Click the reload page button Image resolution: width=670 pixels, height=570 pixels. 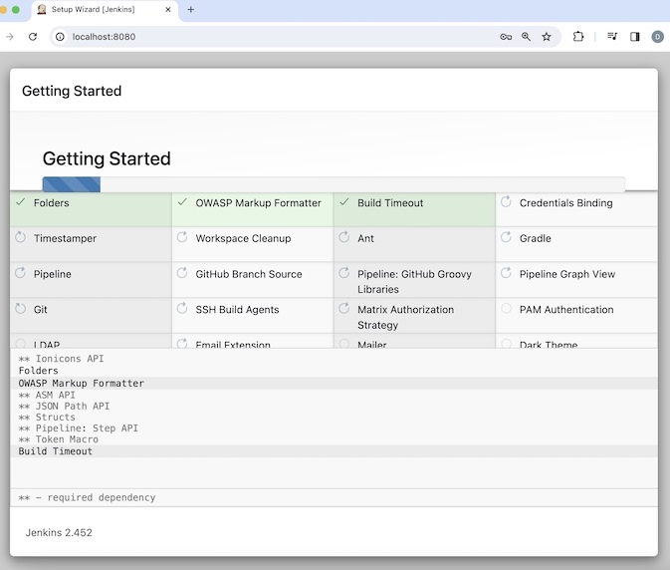pyautogui.click(x=33, y=37)
